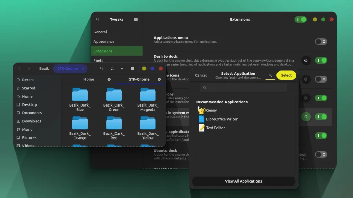Select the Bazik_Dark_Green folder
This screenshot has width=353, height=198.
(x=114, y=100)
